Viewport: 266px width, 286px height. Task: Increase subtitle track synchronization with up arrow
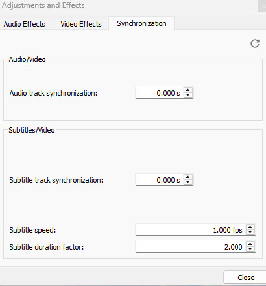click(188, 177)
